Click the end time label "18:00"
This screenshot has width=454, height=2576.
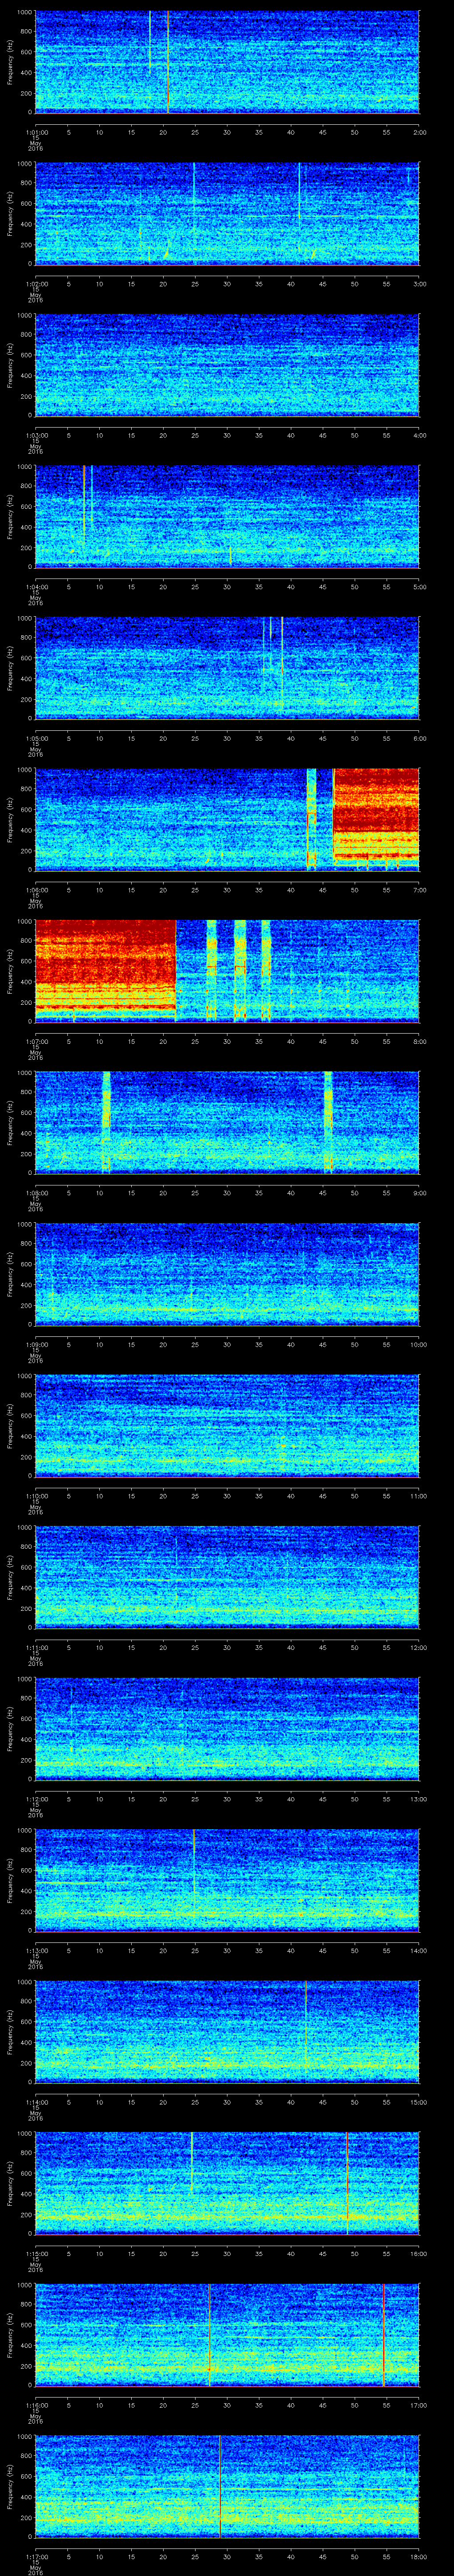(418, 2556)
